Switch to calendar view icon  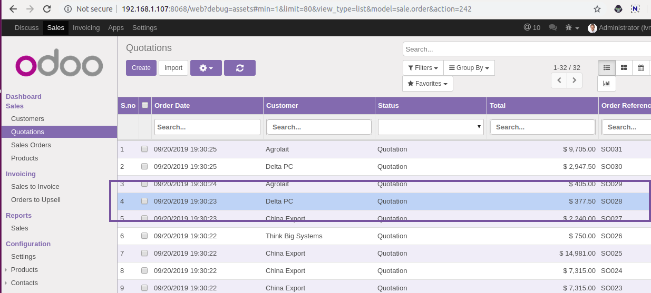[640, 68]
